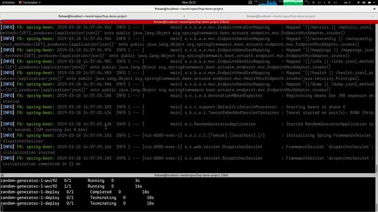Click the clipboard indicator icon in top bar
Screen dimensions: 378x212
(250, 2)
